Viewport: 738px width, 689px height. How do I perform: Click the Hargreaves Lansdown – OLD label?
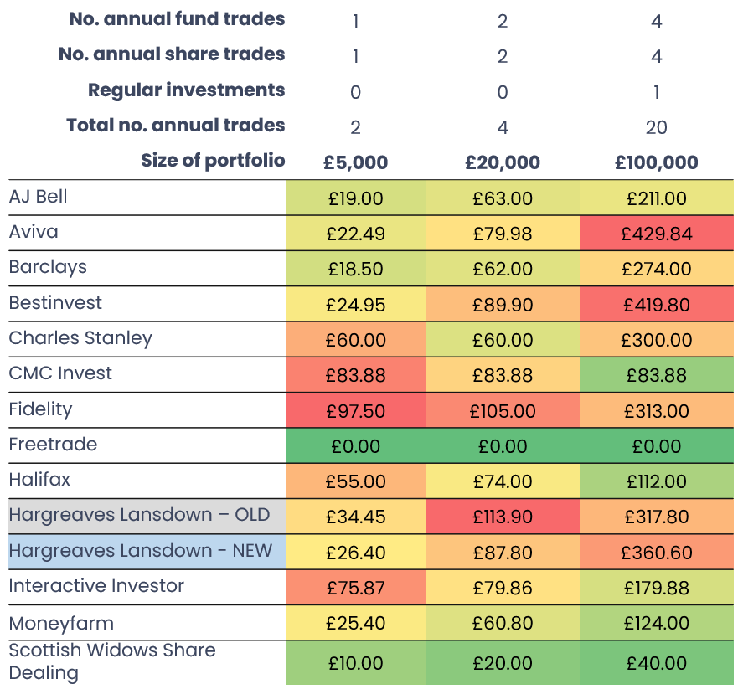tap(139, 515)
